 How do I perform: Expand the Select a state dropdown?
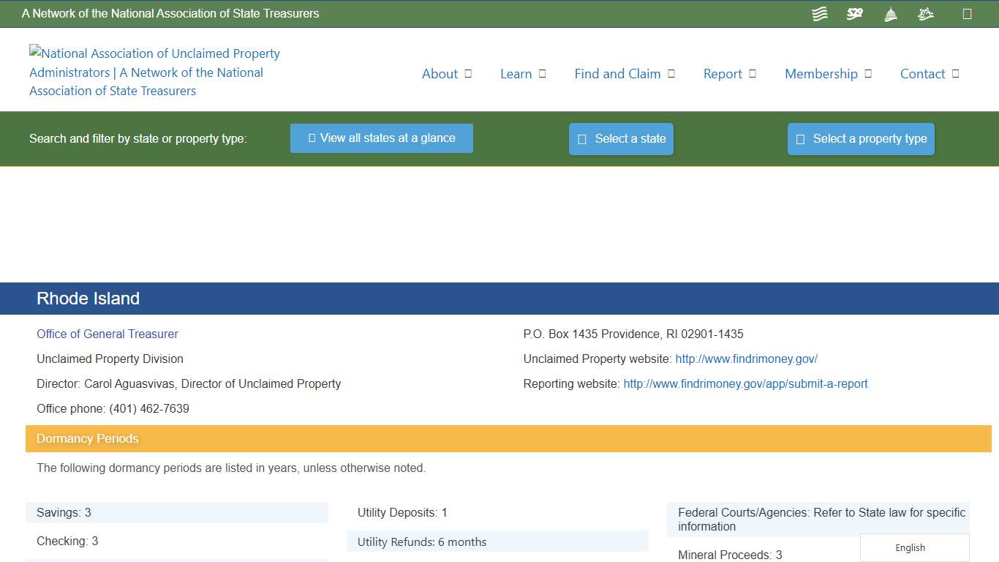(x=621, y=138)
